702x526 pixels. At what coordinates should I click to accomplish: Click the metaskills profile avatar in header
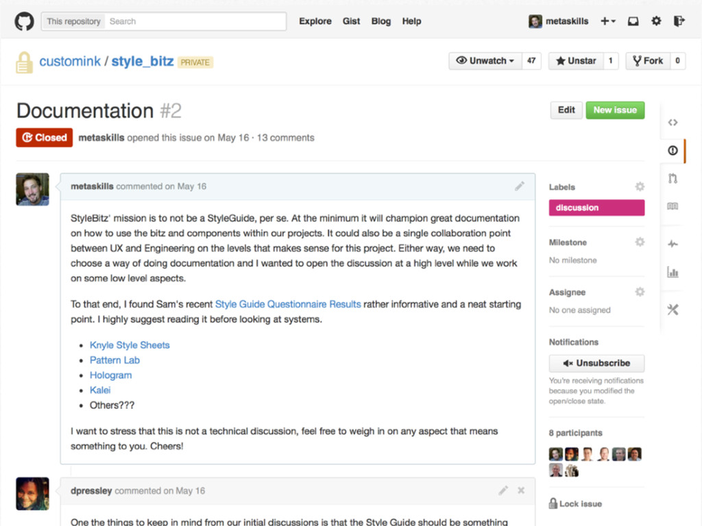pyautogui.click(x=535, y=21)
